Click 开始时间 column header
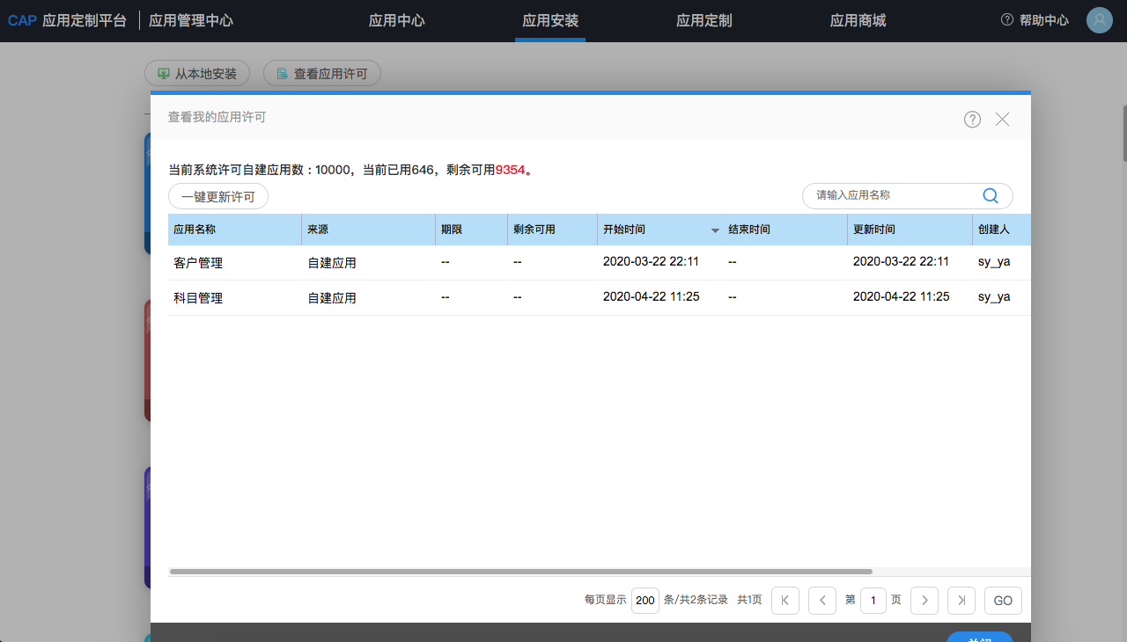Image resolution: width=1127 pixels, height=642 pixels. [x=660, y=230]
